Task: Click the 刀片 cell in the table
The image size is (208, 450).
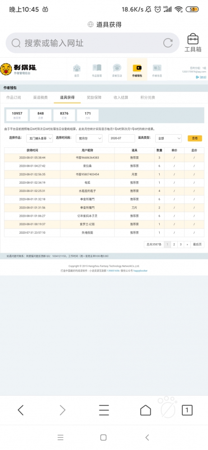Action: coord(134,208)
